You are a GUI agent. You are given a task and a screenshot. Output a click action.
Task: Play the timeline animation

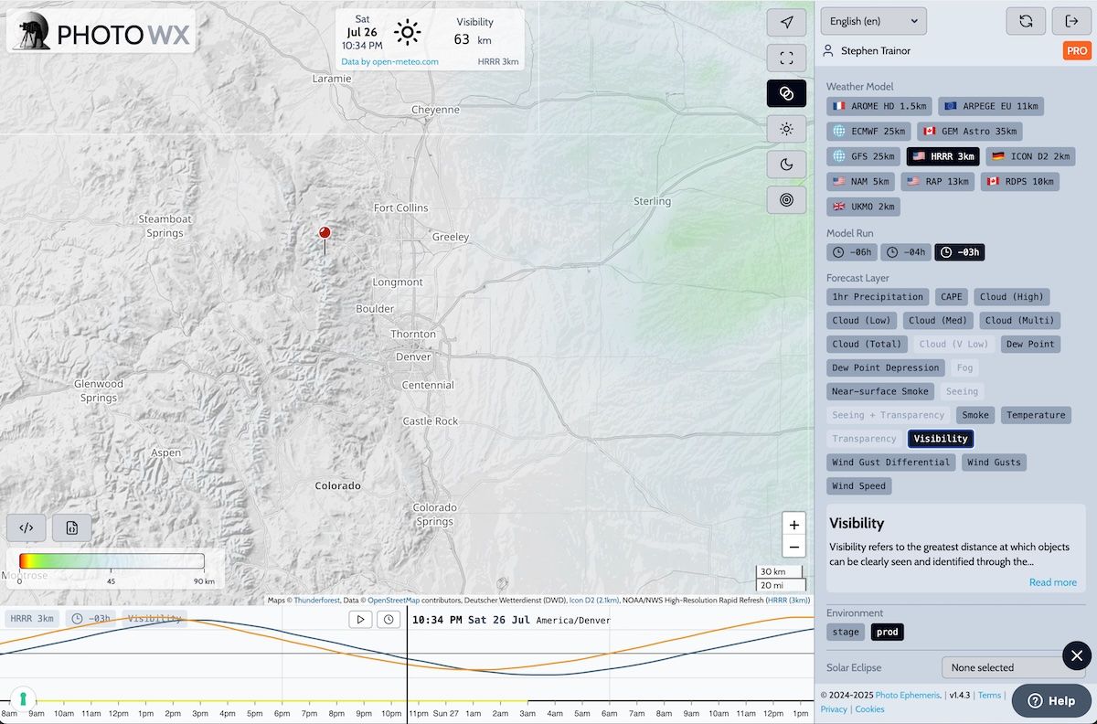(360, 620)
